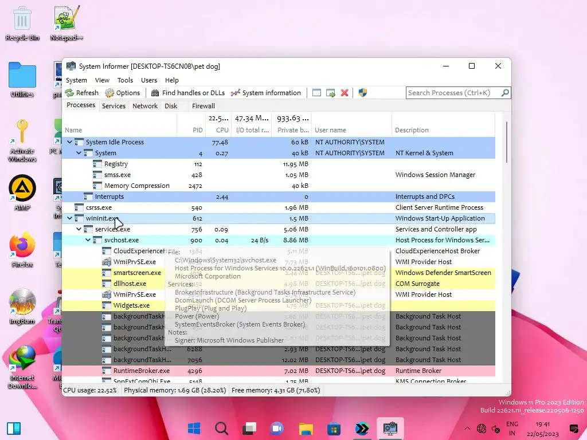Show hidden tray icons chevron
Image resolution: width=587 pixels, height=440 pixels.
tap(467, 429)
